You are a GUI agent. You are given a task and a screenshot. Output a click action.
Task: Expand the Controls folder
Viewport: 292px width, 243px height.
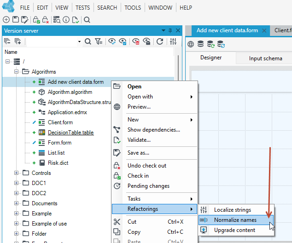point(17,173)
